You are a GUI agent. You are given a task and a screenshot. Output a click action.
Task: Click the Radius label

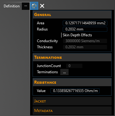(x=42, y=29)
